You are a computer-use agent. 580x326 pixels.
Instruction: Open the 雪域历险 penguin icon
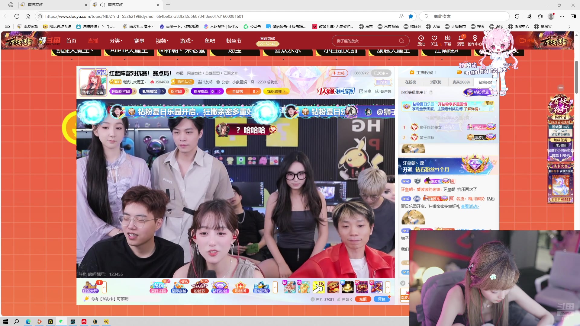pyautogui.click(x=261, y=287)
